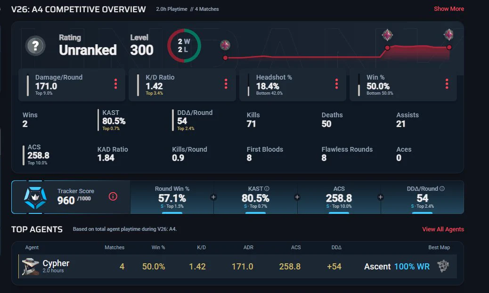The height and width of the screenshot is (293, 489).
Task: Click the Wins 2 stat
Action: coord(30,120)
